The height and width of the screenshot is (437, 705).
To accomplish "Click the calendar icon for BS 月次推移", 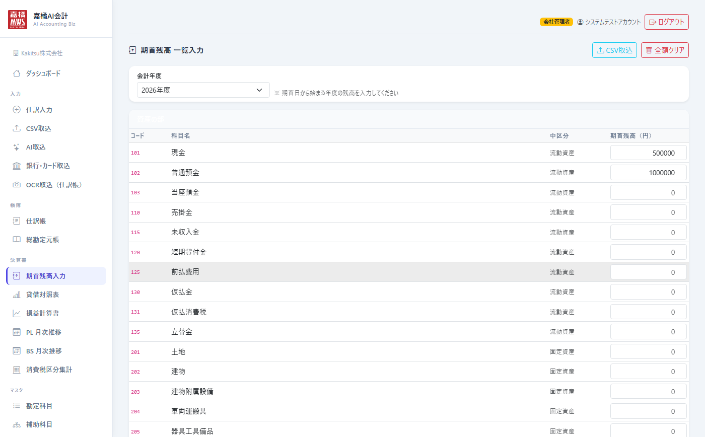I will (17, 351).
